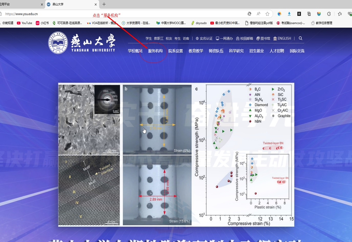The image size is (352, 242).
Task: Open the 招生就业 navigation menu
Action: [x=257, y=51]
